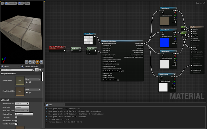Click the Mask node output pin
Viewport: 207px width, 129px height.
[80, 51]
